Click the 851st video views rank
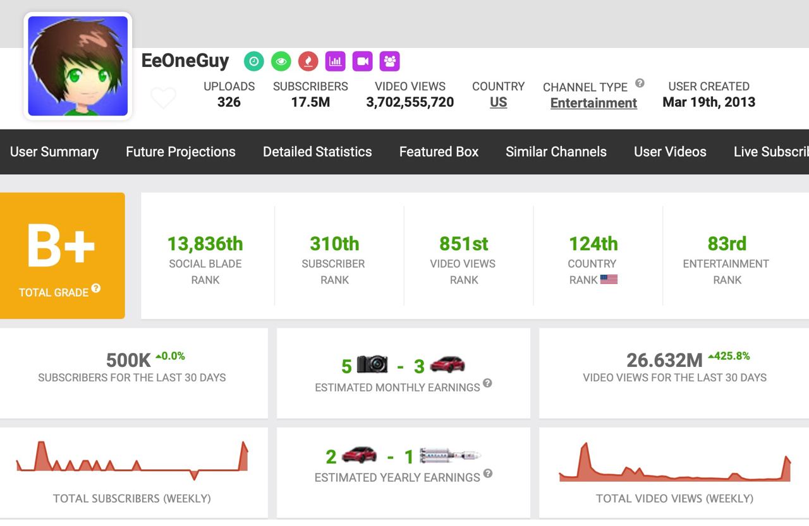 click(x=464, y=244)
